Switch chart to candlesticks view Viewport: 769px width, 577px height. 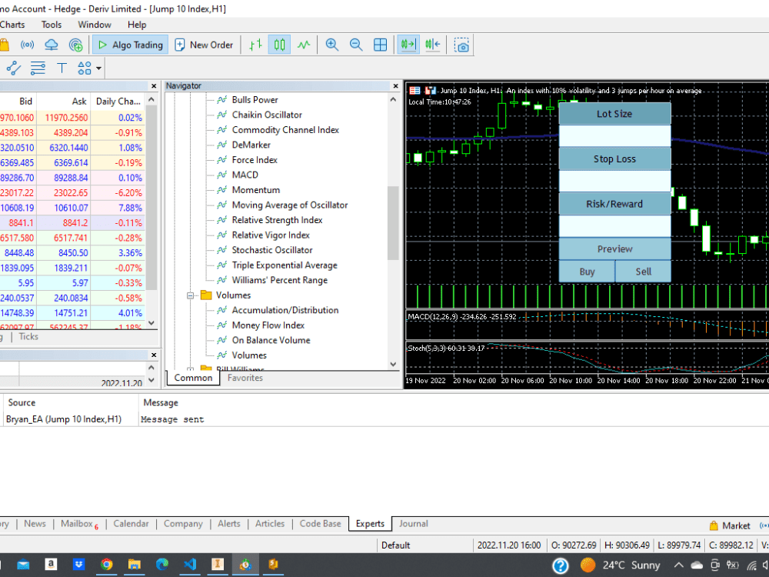point(280,45)
